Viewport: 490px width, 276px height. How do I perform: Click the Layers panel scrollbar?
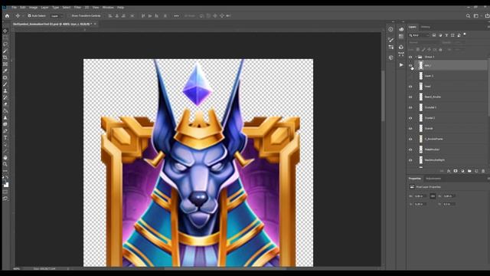488,87
